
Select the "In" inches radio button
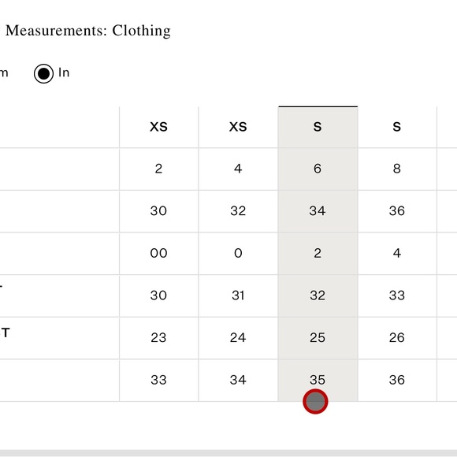43,74
